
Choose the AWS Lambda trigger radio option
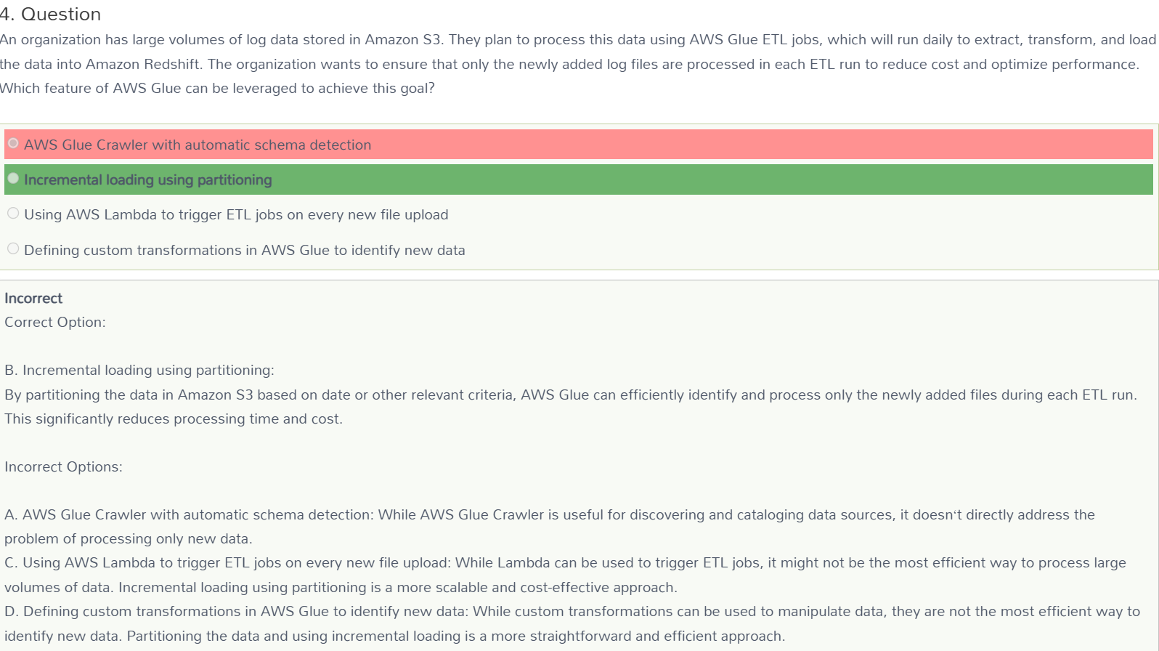[13, 213]
